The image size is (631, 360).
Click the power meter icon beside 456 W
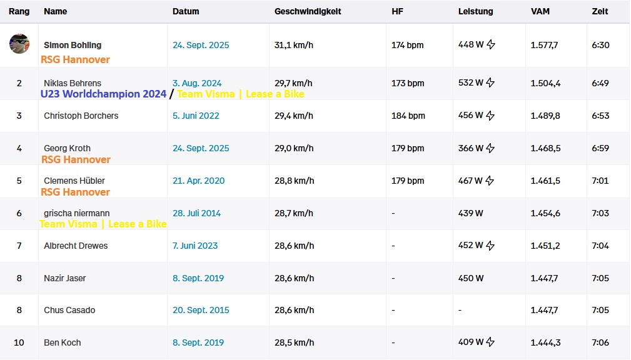click(491, 116)
